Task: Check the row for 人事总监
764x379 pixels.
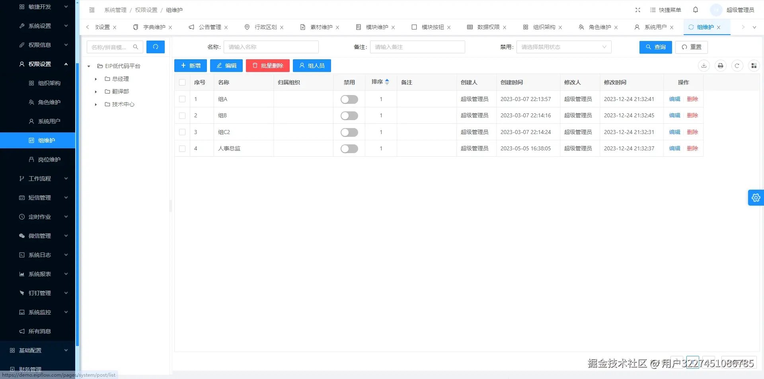Action: coord(182,148)
